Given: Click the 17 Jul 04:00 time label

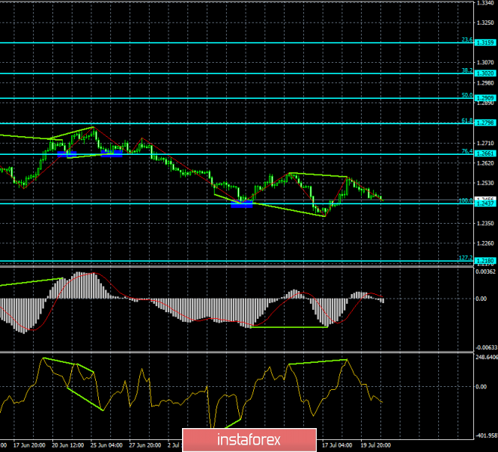Looking at the screenshot, I should (337, 445).
